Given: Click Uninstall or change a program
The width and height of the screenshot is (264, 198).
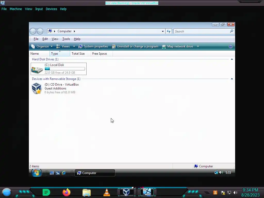Looking at the screenshot, I should [135, 46].
